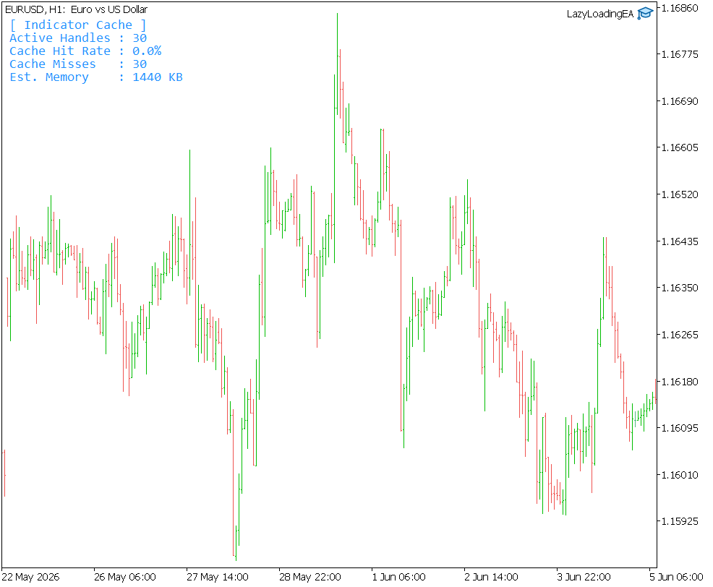713x587 pixels.
Task: Click the 1.16860 price scale label
Action: click(679, 8)
